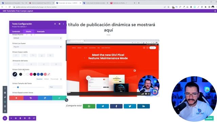Viewport: 217px width, 122px height.
Task: Justify the text alignment
Action: pyautogui.click(x=56, y=64)
